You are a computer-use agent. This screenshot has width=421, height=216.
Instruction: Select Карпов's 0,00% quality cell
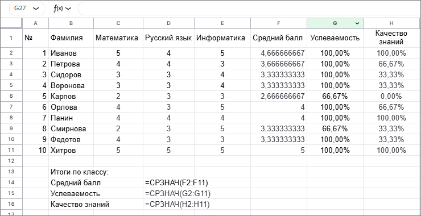click(391, 96)
